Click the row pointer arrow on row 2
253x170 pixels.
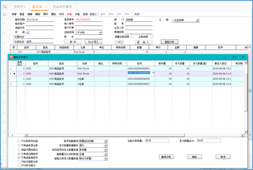(14, 74)
